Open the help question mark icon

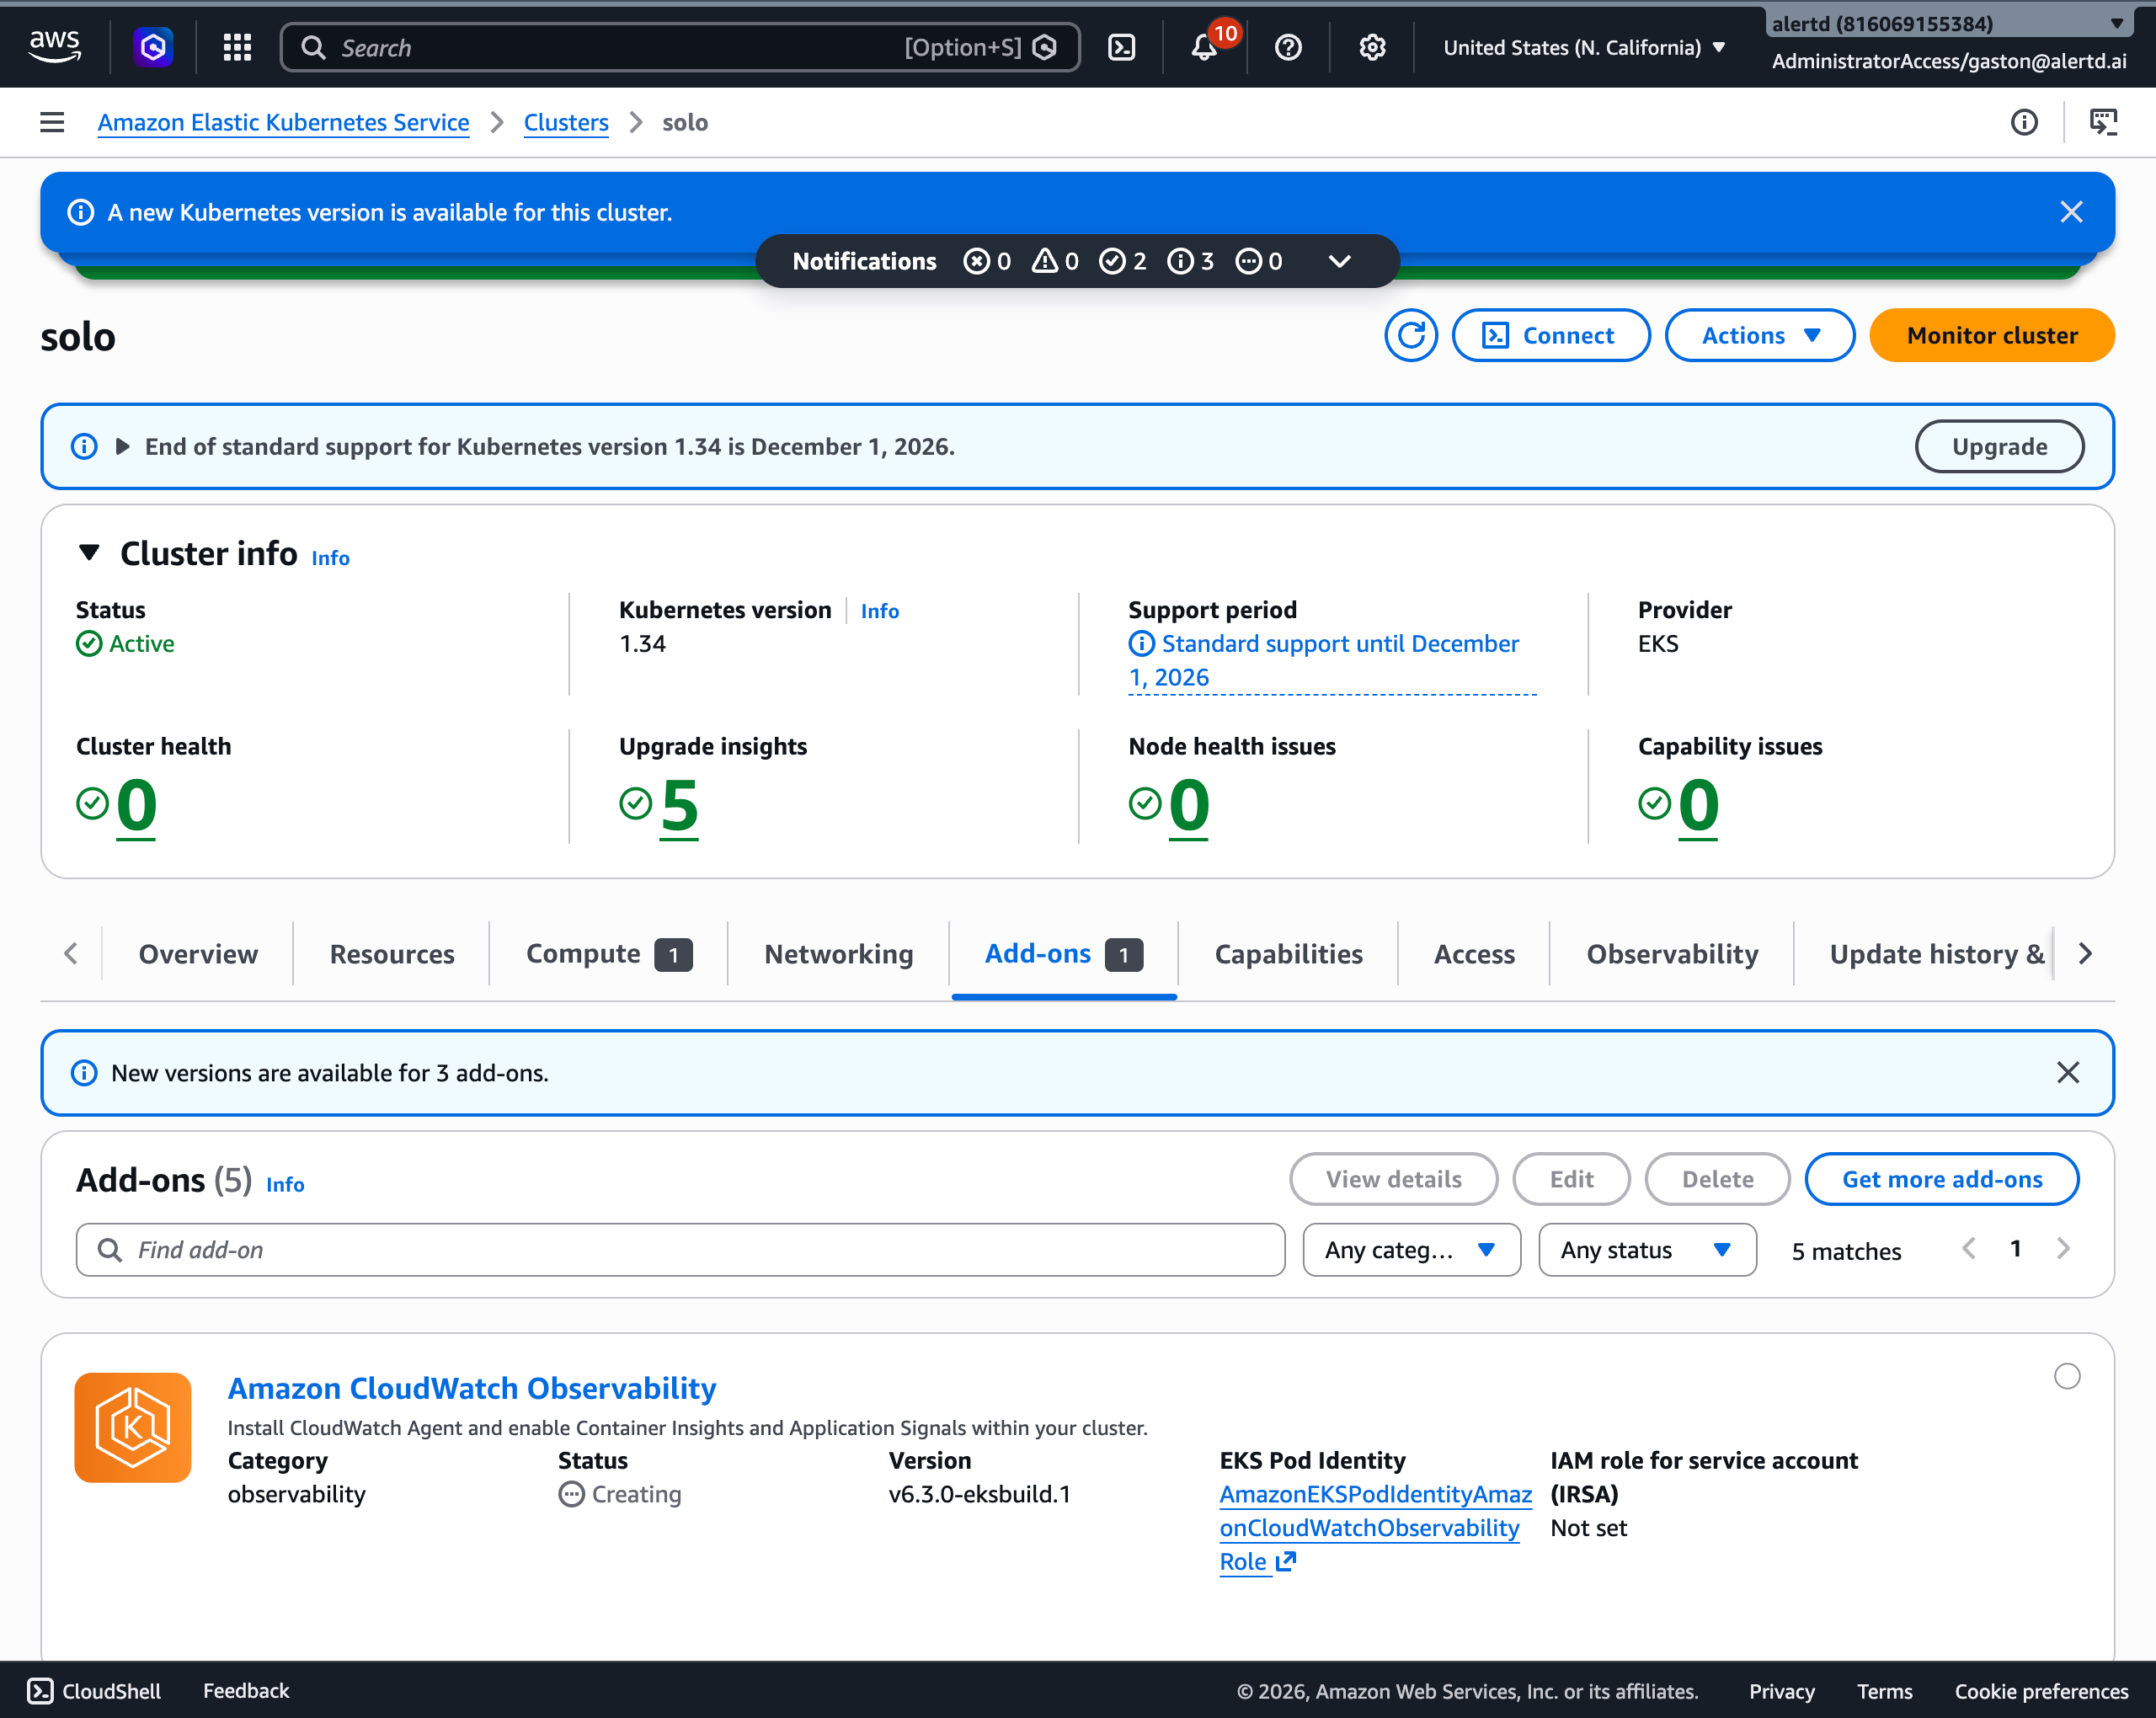1288,47
